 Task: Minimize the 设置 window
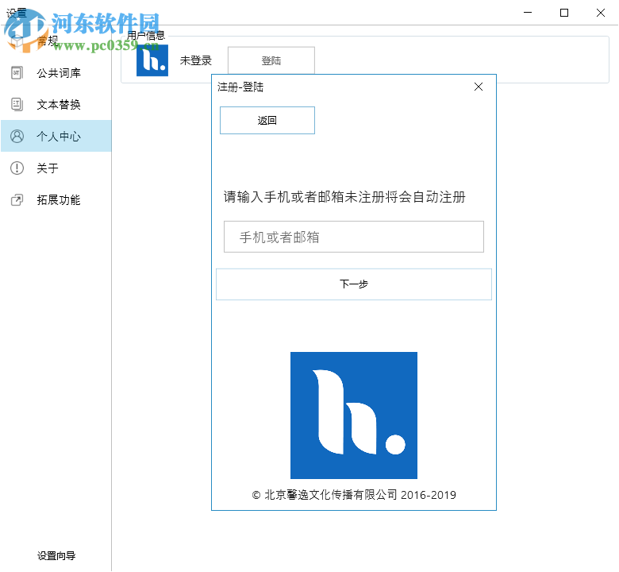528,13
